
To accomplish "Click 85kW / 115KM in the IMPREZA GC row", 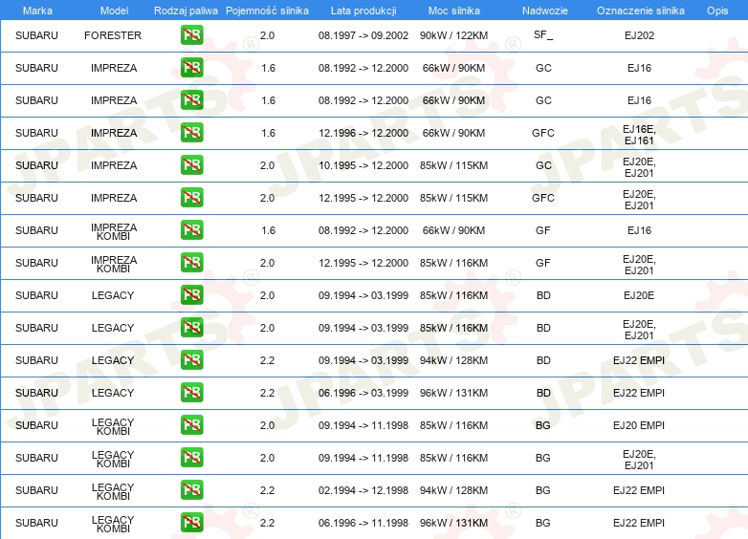I will click(x=453, y=165).
